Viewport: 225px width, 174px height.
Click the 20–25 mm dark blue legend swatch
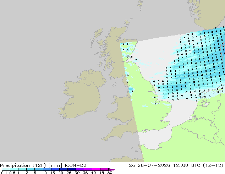[63, 169]
